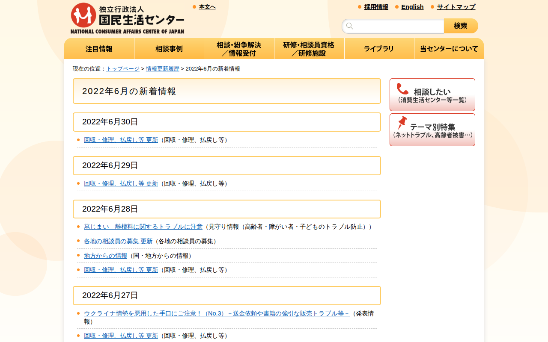Click the magnifying glass search icon
548x342 pixels.
pos(349,26)
